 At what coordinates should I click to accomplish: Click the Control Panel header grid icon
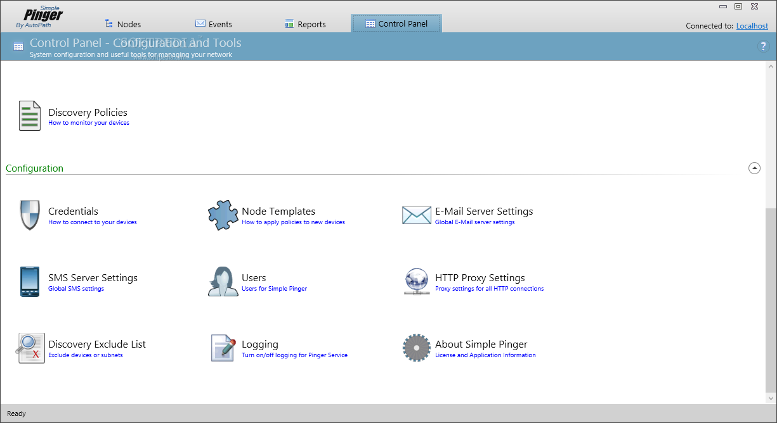tap(18, 46)
